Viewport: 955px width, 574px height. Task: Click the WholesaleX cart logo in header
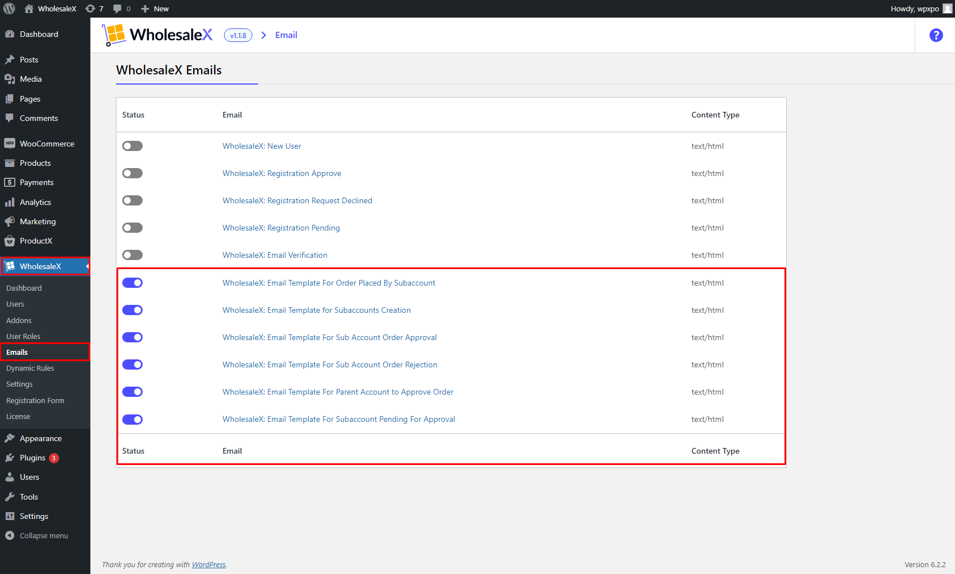tap(114, 35)
